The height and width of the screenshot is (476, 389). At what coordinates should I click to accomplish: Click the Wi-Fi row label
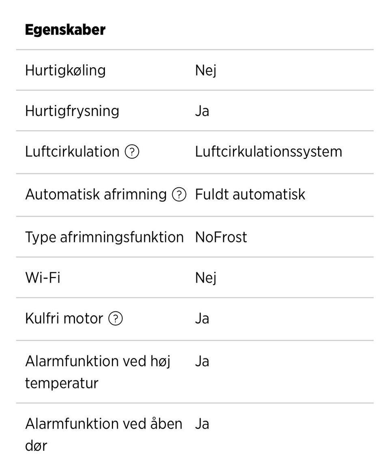pyautogui.click(x=43, y=278)
